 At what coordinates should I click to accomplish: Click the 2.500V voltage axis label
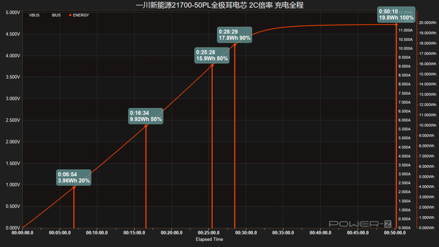[13, 120]
